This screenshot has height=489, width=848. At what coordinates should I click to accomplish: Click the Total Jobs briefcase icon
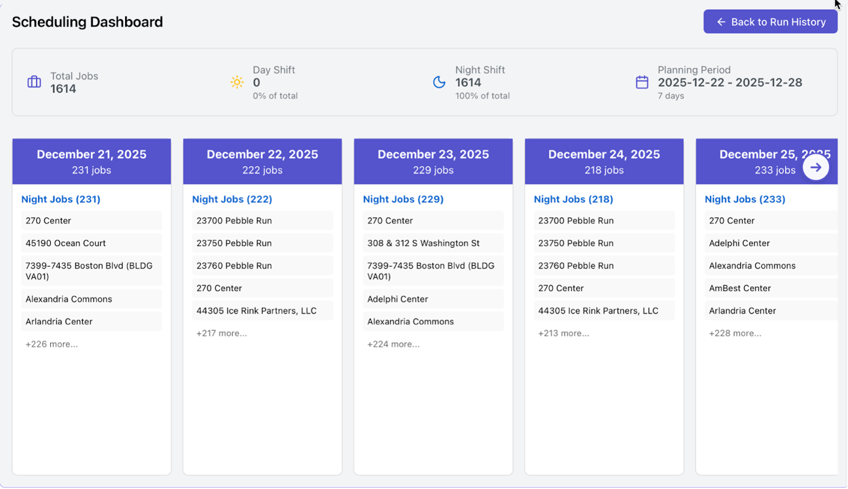34,82
